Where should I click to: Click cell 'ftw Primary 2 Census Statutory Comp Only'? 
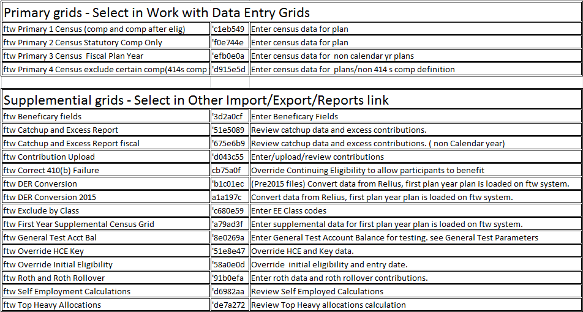click(x=105, y=42)
